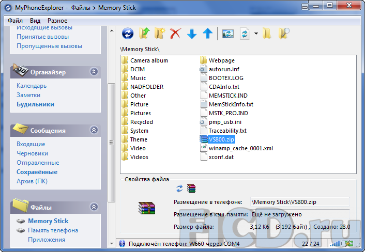Click the plain folder toolbar icon
The image size is (365, 252).
pos(267,34)
